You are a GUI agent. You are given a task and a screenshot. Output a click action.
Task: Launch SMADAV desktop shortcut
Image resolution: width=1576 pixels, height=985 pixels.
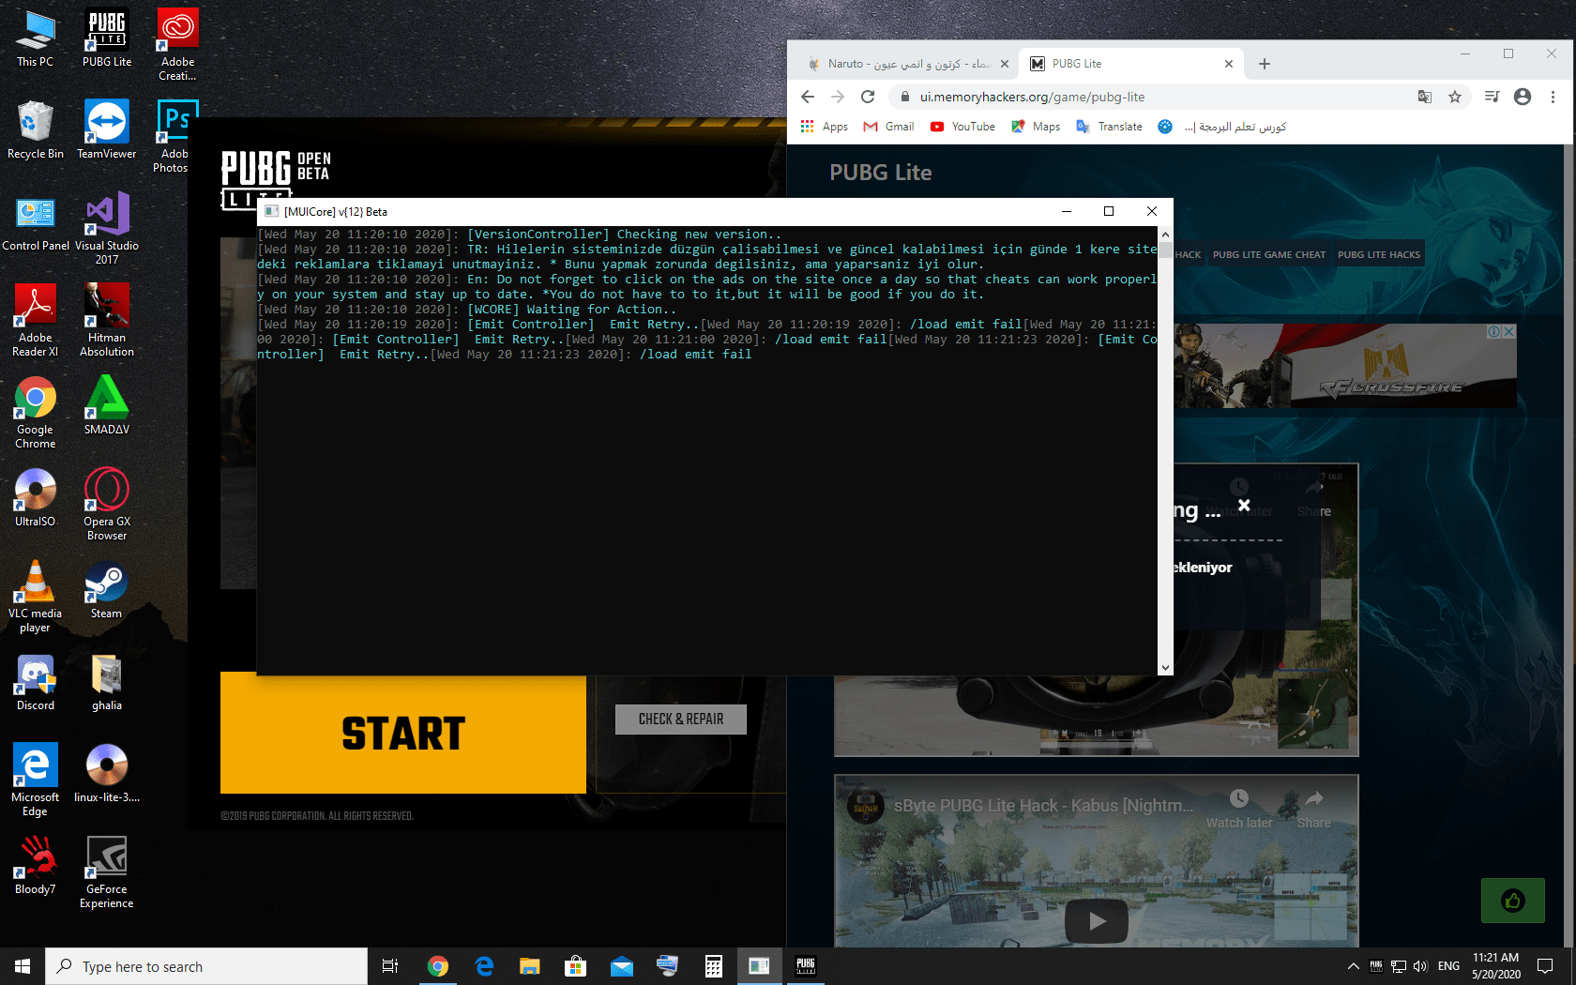coord(106,406)
